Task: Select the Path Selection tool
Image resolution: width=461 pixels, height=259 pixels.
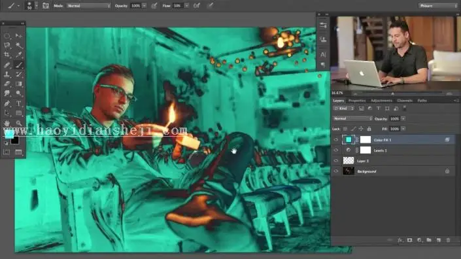Action: coord(7,113)
